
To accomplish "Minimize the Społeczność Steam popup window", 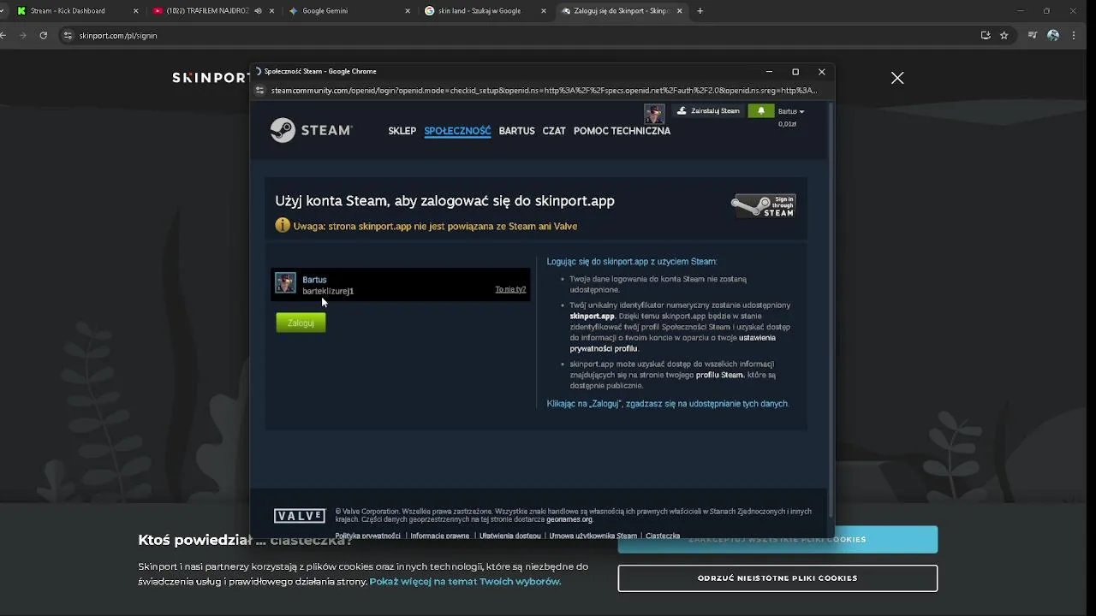I will click(769, 72).
